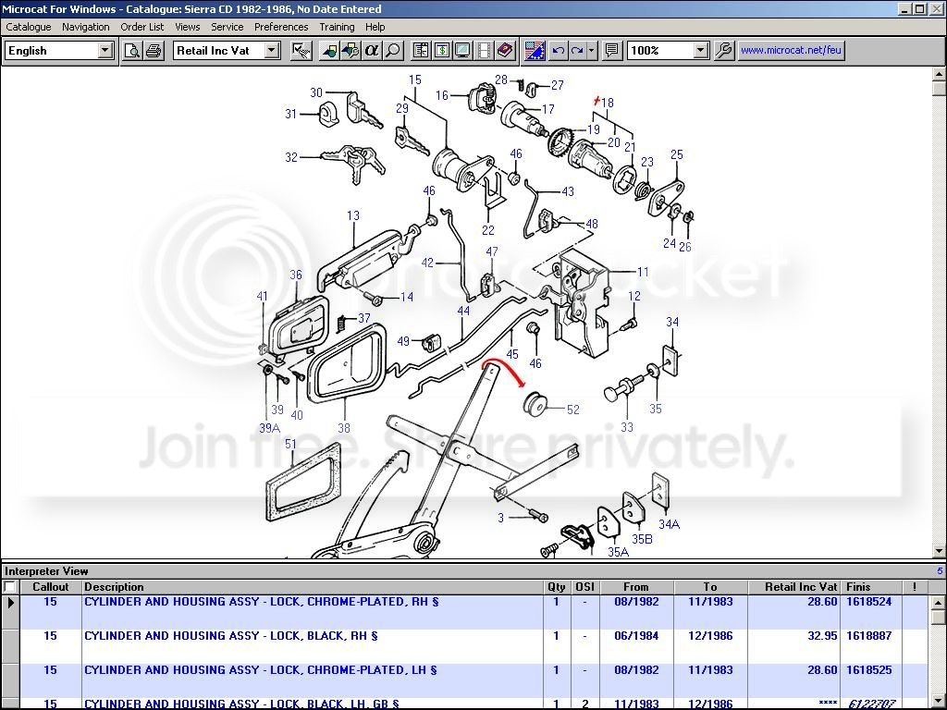Expand the English language dropdown
The height and width of the screenshot is (710, 947).
105,51
